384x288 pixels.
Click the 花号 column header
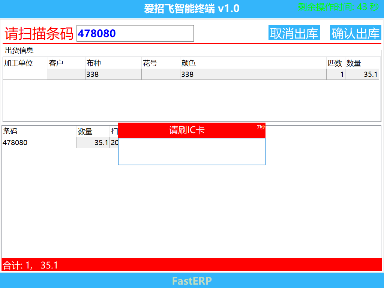click(160, 63)
